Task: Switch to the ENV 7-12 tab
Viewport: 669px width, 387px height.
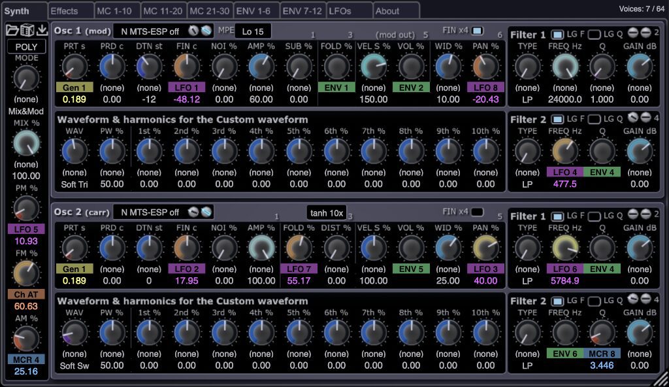Action: click(302, 11)
